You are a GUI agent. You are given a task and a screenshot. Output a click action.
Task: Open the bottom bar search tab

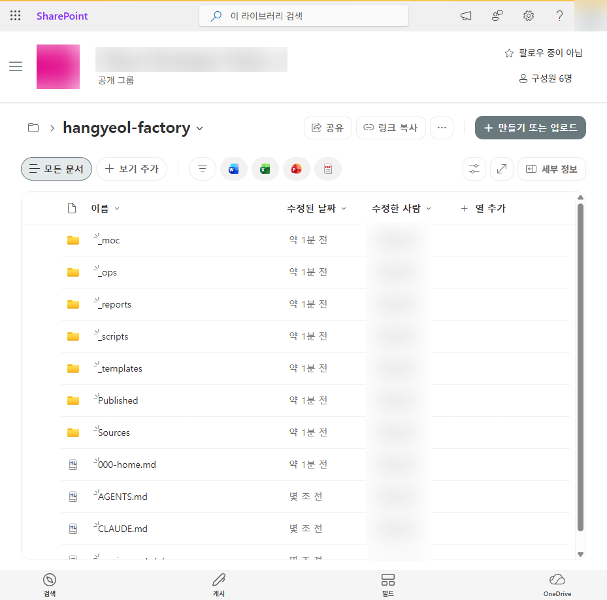50,585
